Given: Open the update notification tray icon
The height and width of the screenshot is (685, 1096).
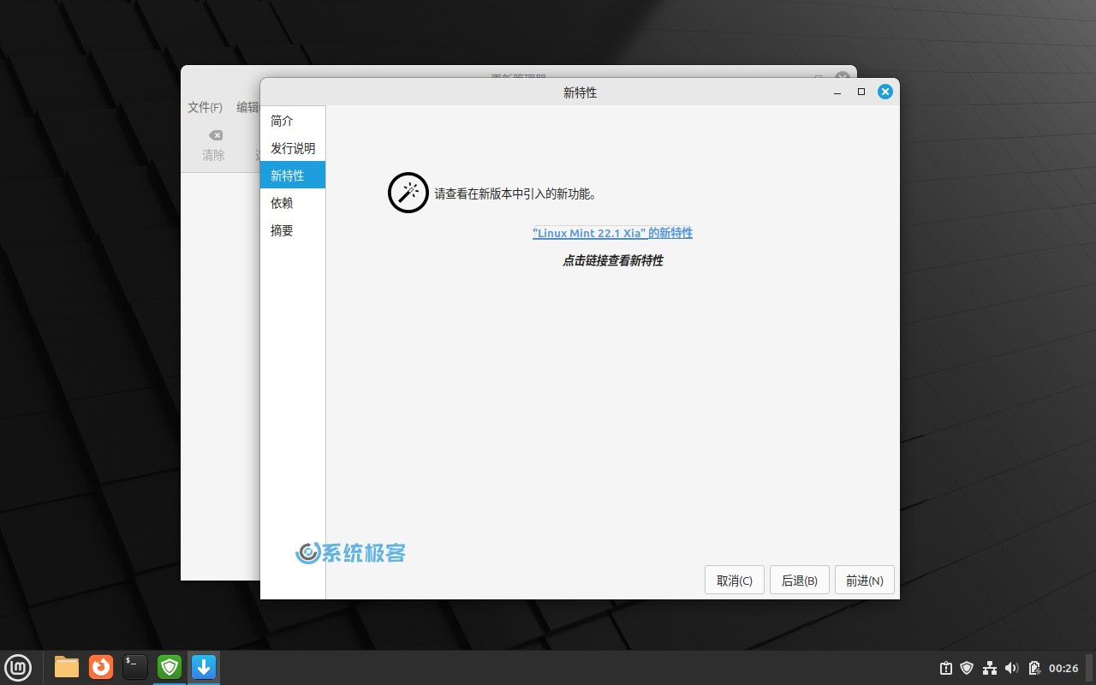Looking at the screenshot, I should click(946, 668).
